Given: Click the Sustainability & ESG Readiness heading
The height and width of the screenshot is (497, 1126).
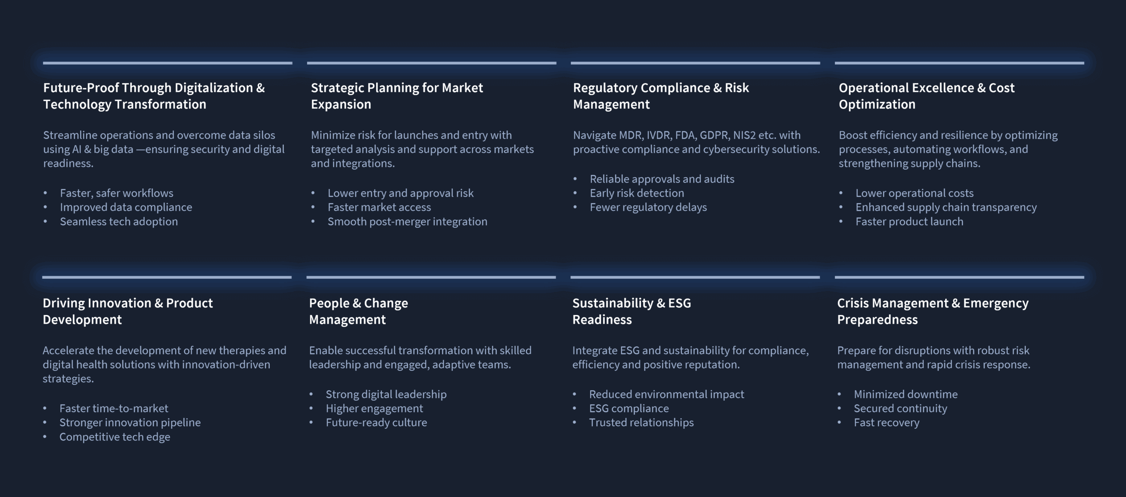Looking at the screenshot, I should pos(632,311).
